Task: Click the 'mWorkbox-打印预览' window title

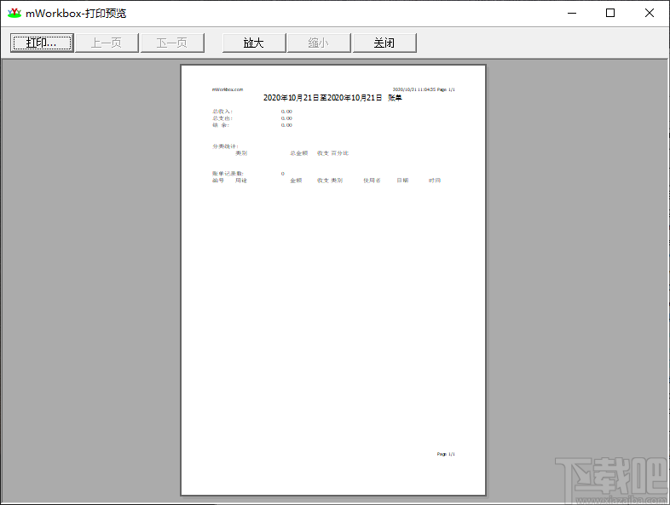Action: tap(76, 14)
